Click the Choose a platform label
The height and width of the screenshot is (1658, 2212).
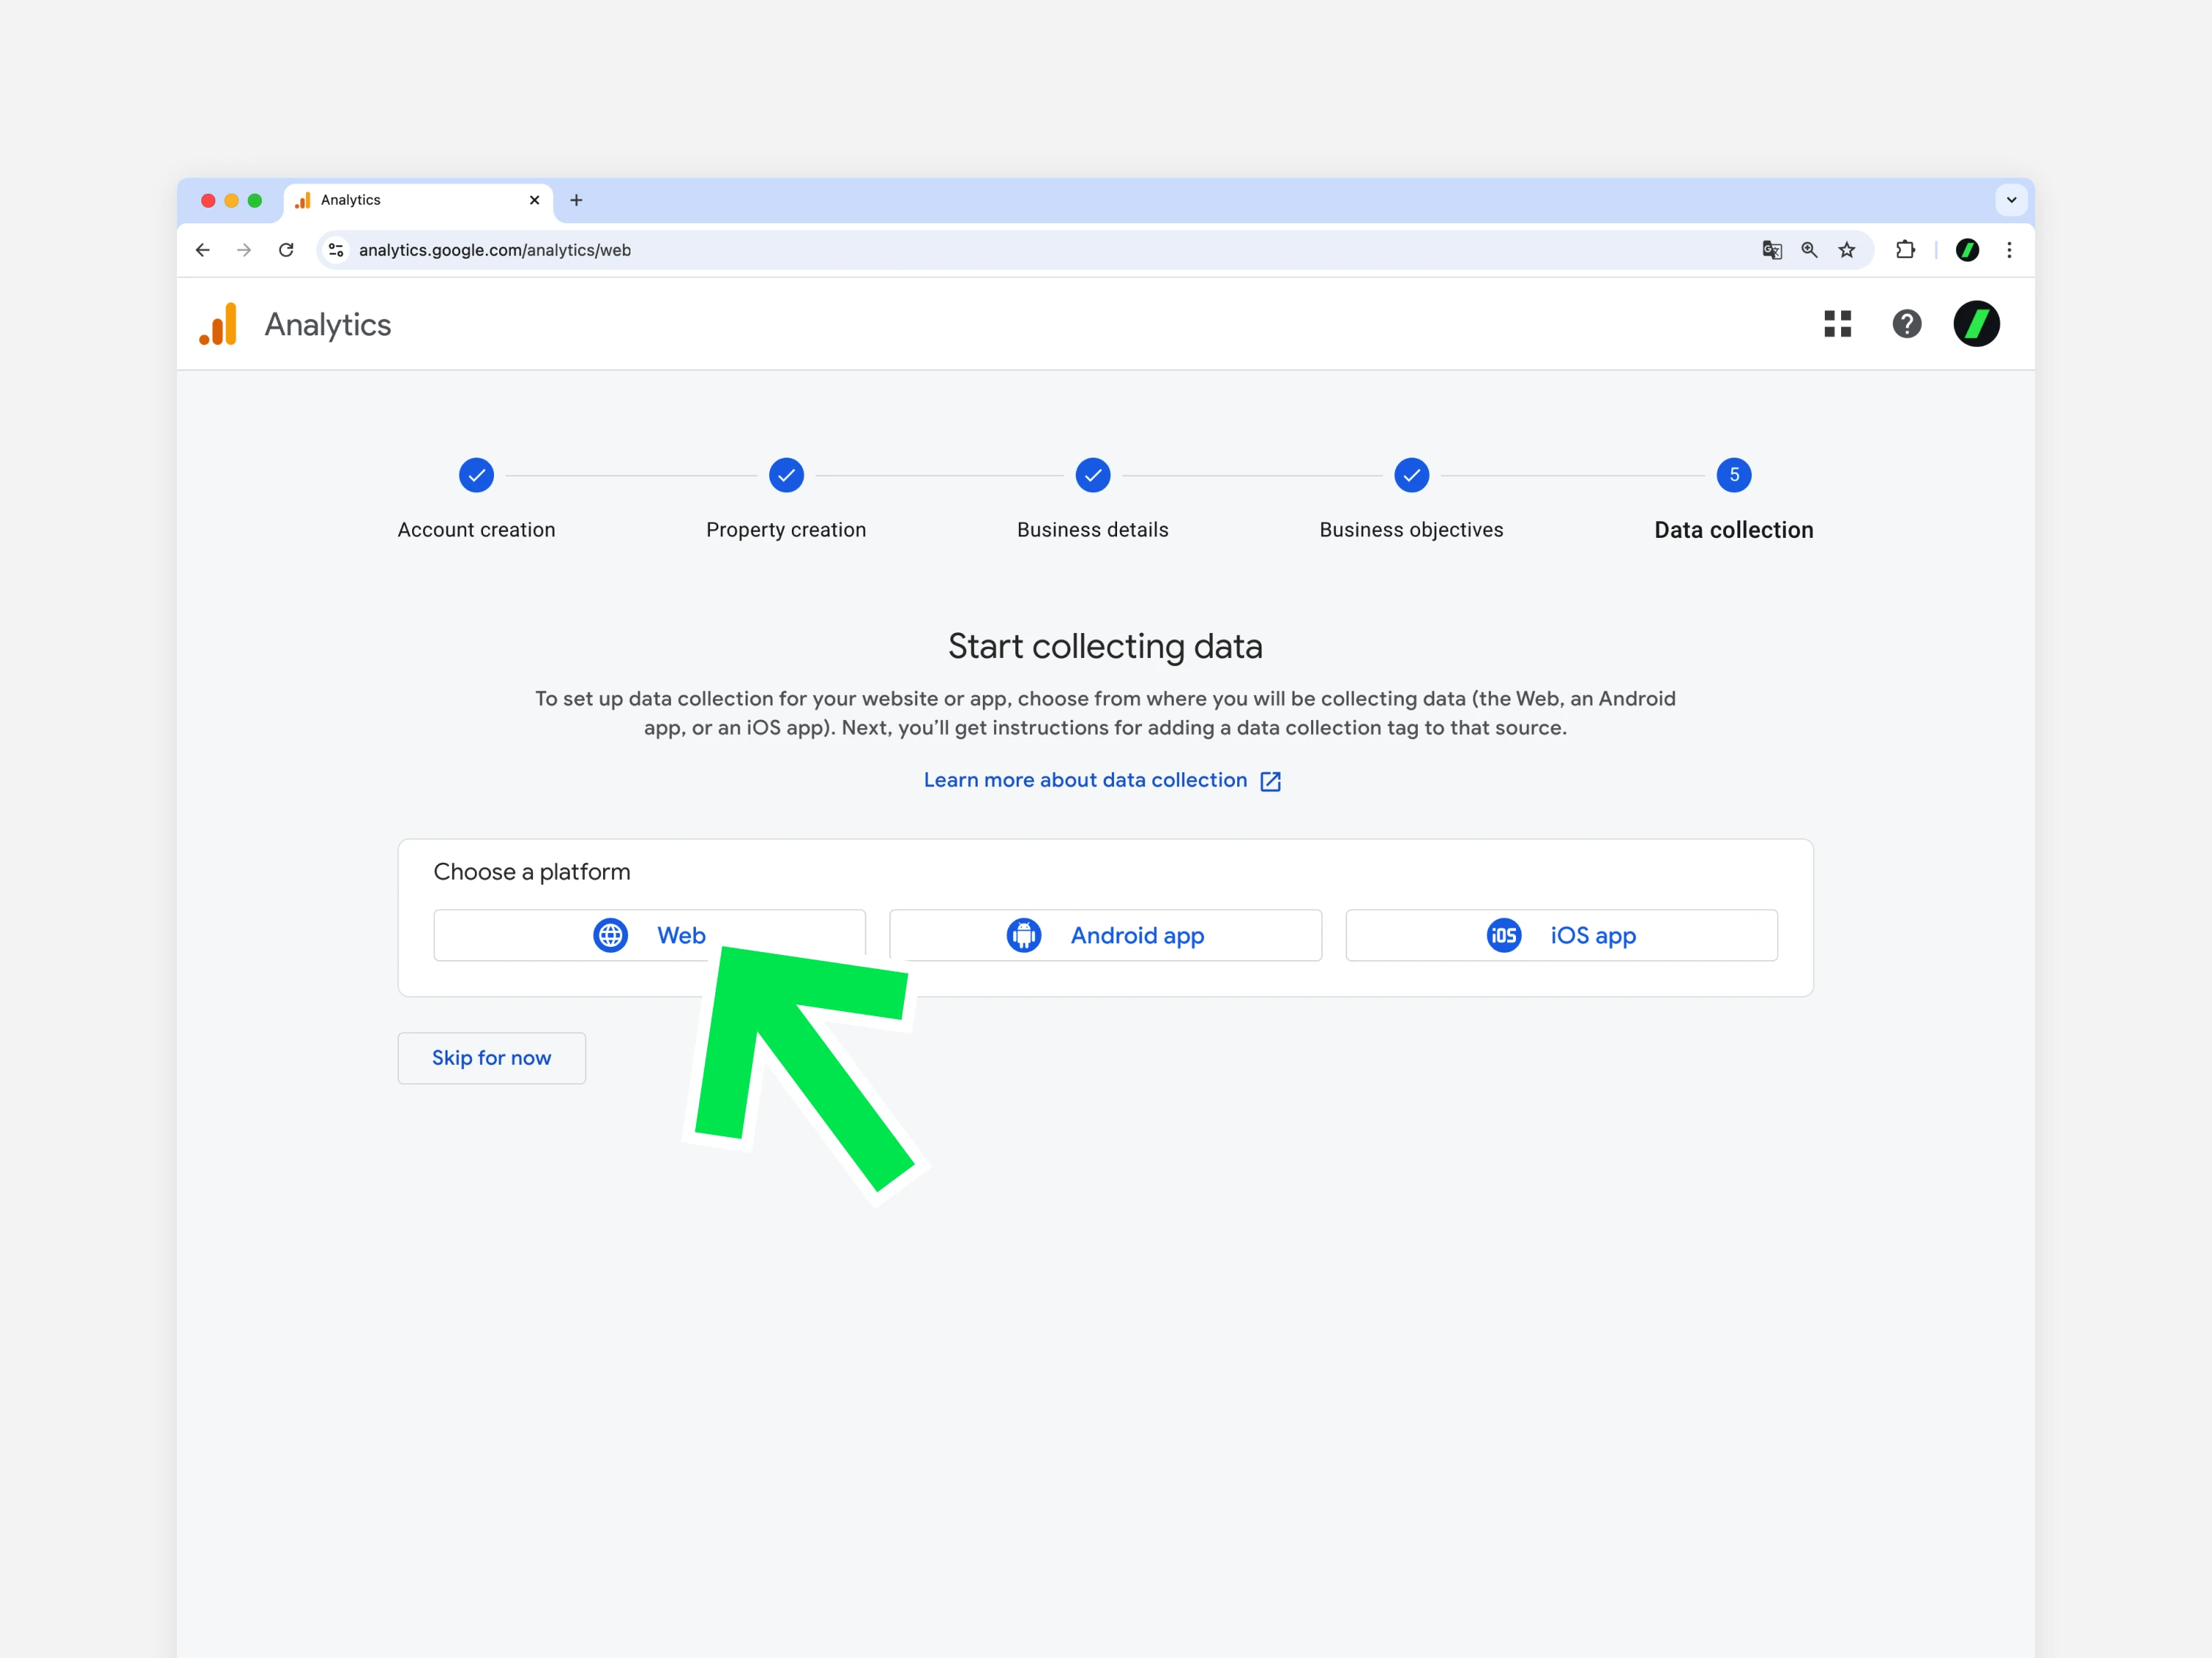(532, 872)
